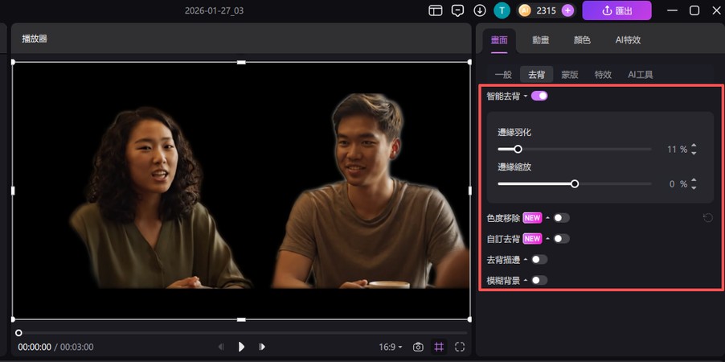Add AI credits with plus icon

point(567,10)
